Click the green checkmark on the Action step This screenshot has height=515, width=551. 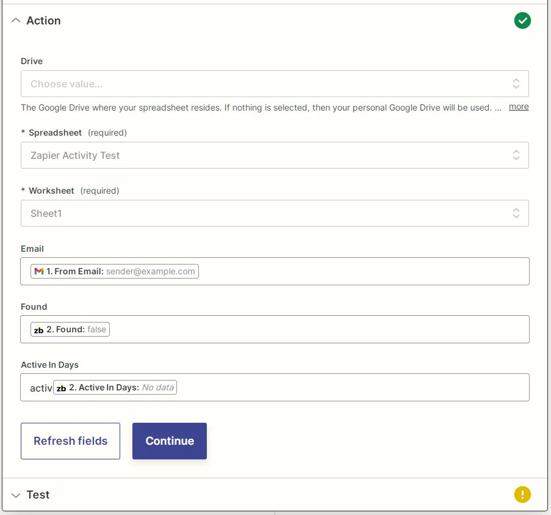pos(522,20)
